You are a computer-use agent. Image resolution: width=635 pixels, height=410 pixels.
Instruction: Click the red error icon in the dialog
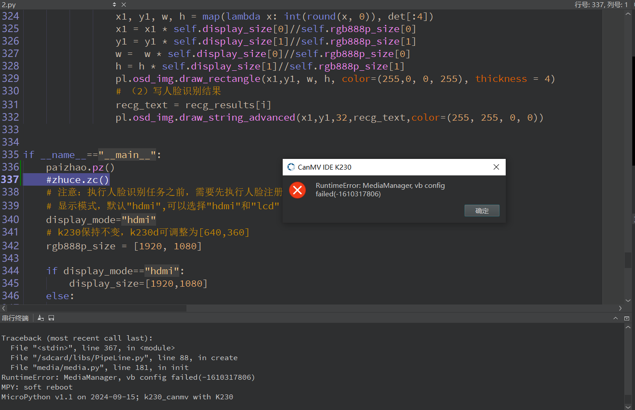(297, 190)
